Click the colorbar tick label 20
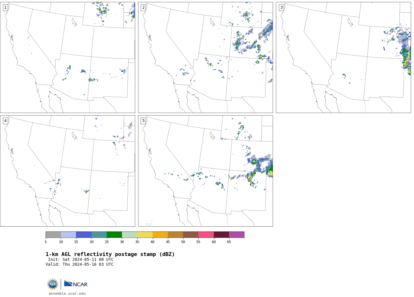This screenshot has width=414, height=297. (92, 242)
